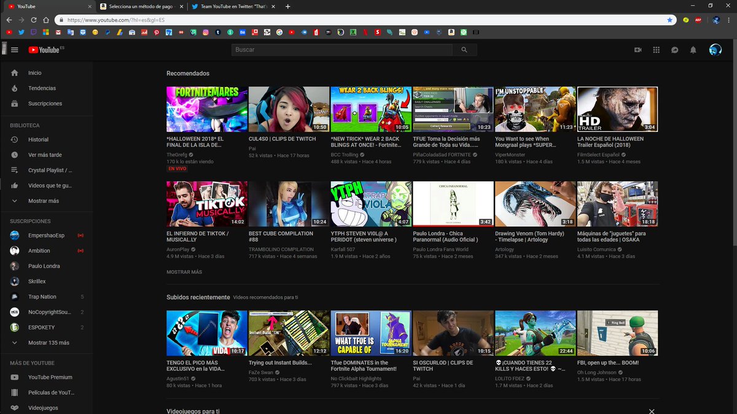737x414 pixels.
Task: Open Historial in sidebar
Action: 47,140
